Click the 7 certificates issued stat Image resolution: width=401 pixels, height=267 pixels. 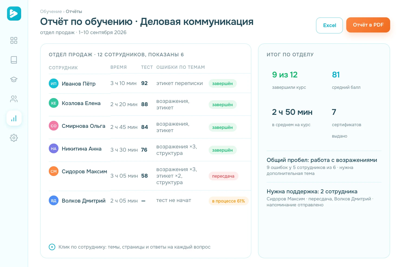[334, 112]
